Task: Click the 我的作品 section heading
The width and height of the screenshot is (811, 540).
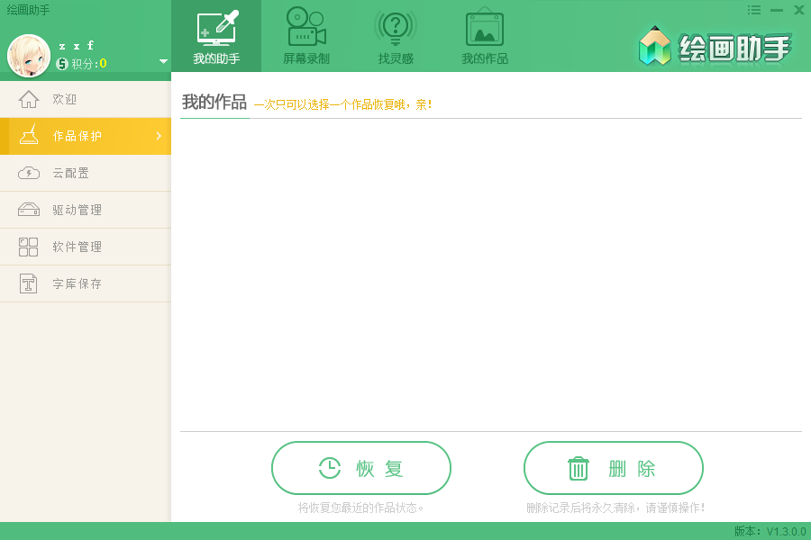Action: pos(214,103)
